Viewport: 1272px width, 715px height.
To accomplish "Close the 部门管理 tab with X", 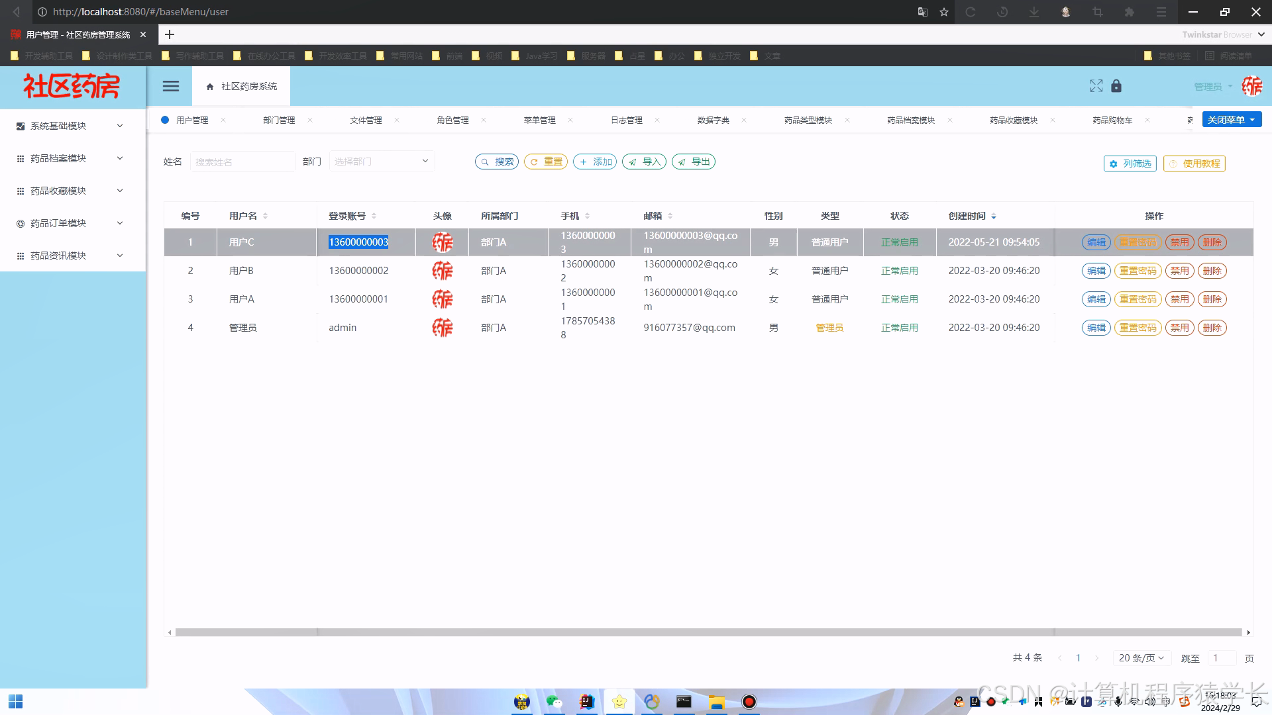I will (310, 120).
